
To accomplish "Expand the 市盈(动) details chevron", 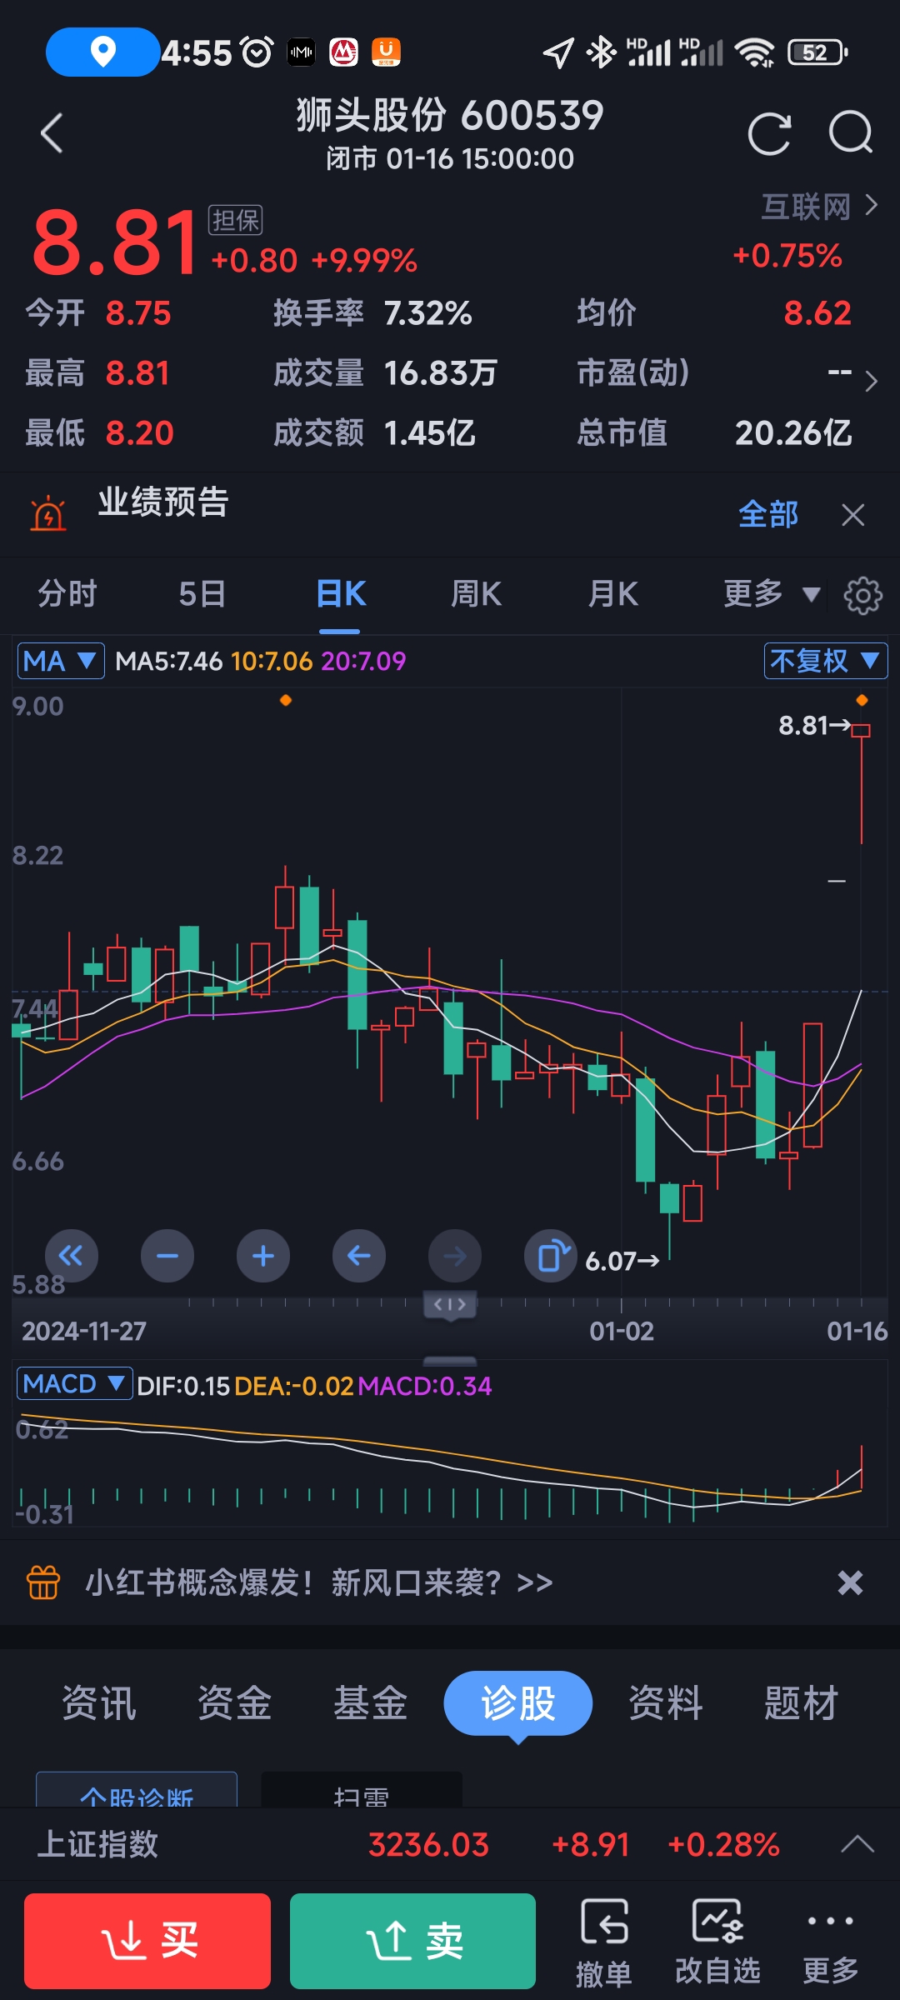I will coord(871,381).
